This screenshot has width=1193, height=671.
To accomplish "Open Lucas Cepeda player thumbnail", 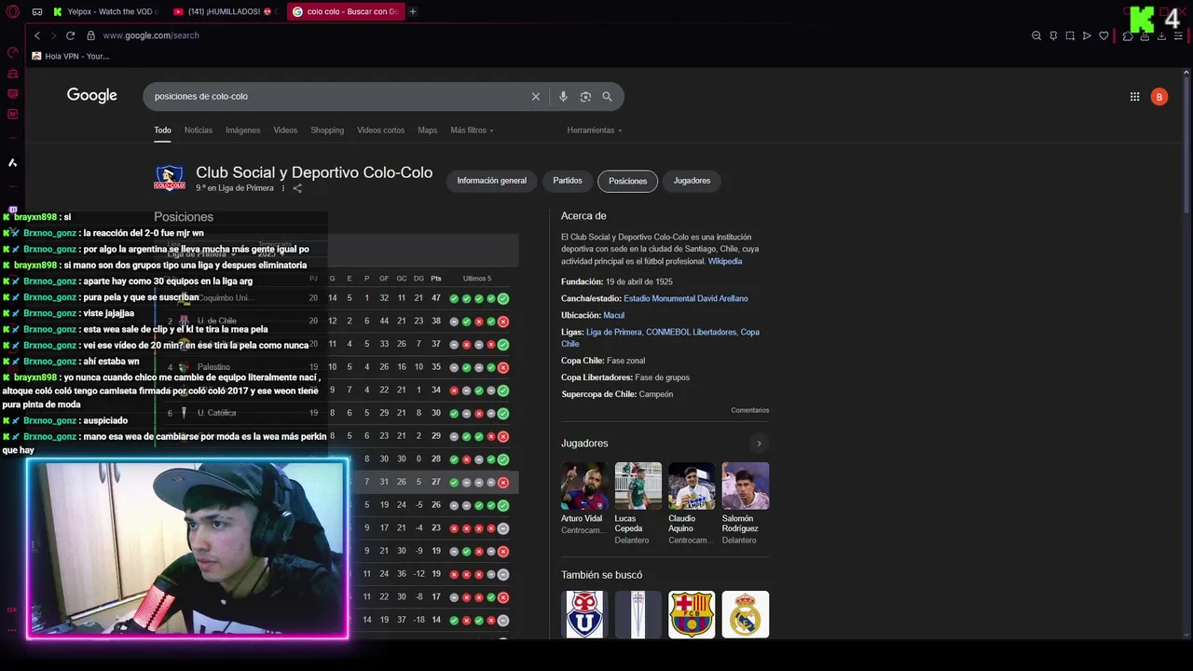I will click(638, 486).
